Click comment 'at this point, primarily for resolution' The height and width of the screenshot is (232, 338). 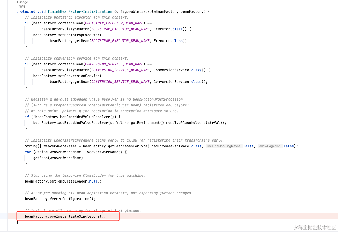pyautogui.click(x=102, y=111)
